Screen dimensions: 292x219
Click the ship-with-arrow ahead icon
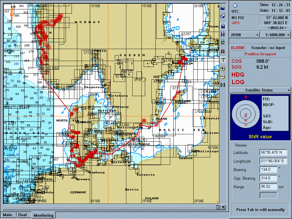coord(223,17)
